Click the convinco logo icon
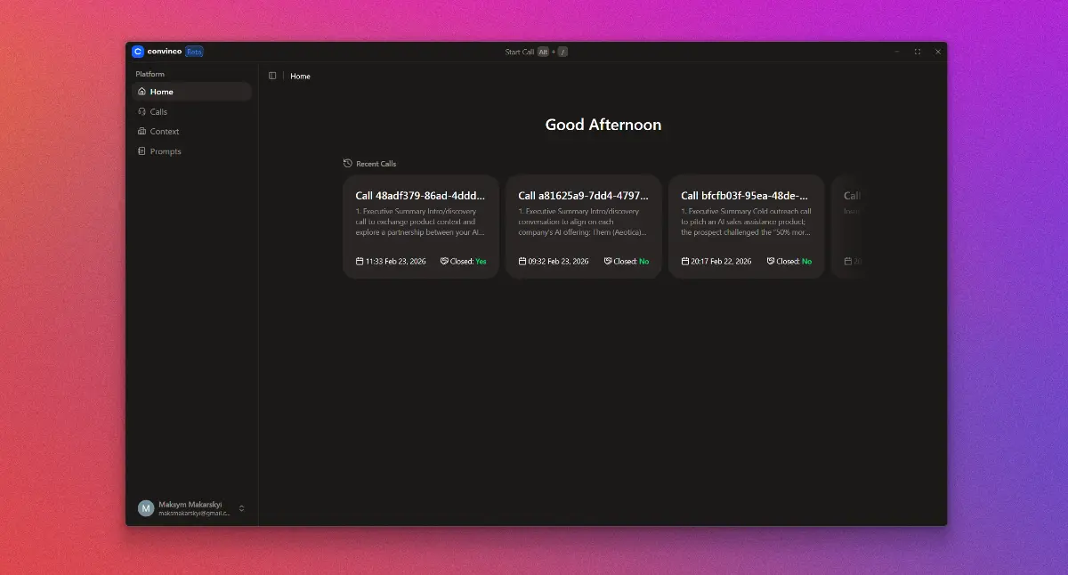Viewport: 1068px width, 575px height. click(x=139, y=51)
